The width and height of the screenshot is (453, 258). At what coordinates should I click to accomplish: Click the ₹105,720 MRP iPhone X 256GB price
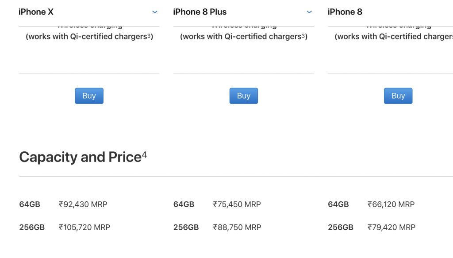pos(84,227)
